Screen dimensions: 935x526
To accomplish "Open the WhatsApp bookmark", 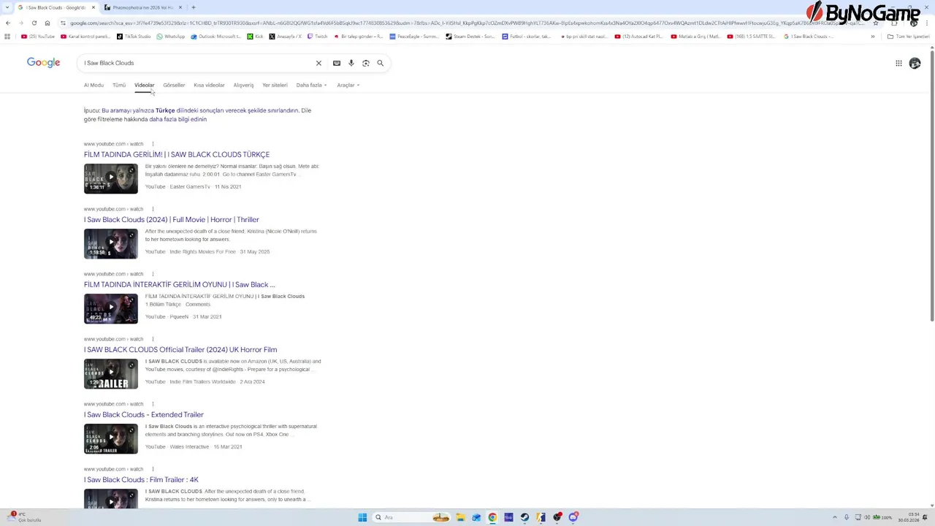I will (x=171, y=36).
